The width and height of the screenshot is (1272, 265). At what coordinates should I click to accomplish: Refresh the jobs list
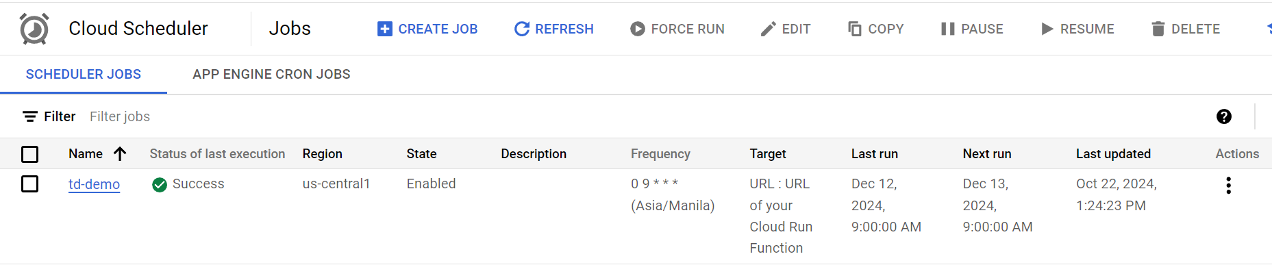[x=553, y=29]
